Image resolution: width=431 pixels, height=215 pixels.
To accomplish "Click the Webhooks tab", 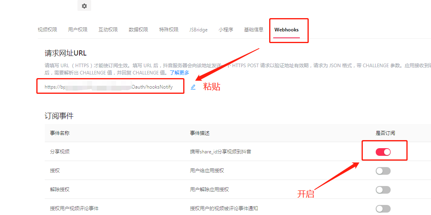I will pyautogui.click(x=287, y=30).
